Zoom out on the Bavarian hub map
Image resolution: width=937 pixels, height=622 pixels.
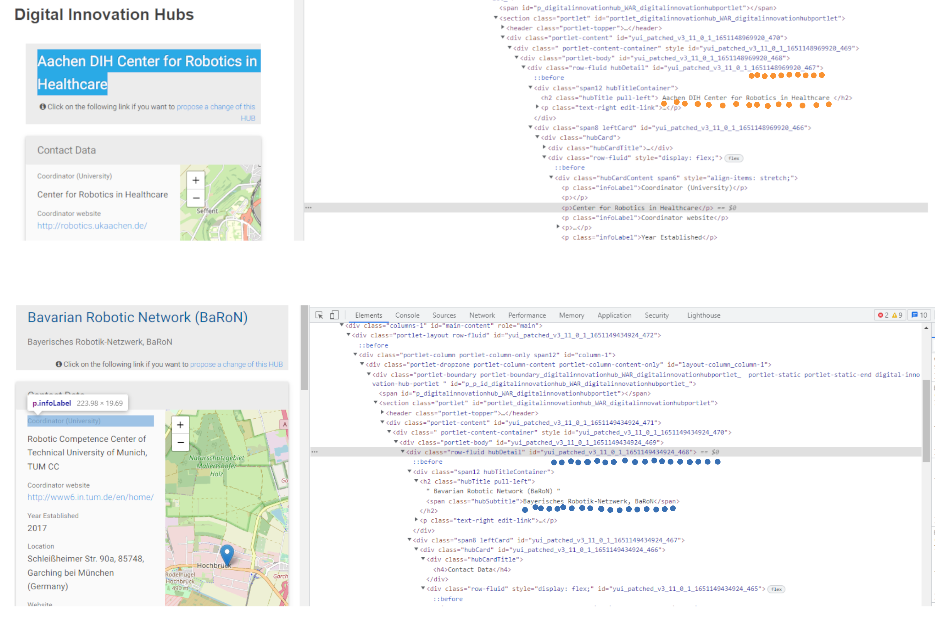(x=180, y=443)
